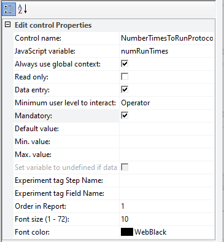Edit the Font size value 10
Screen dimensions: 224x242
167,219
